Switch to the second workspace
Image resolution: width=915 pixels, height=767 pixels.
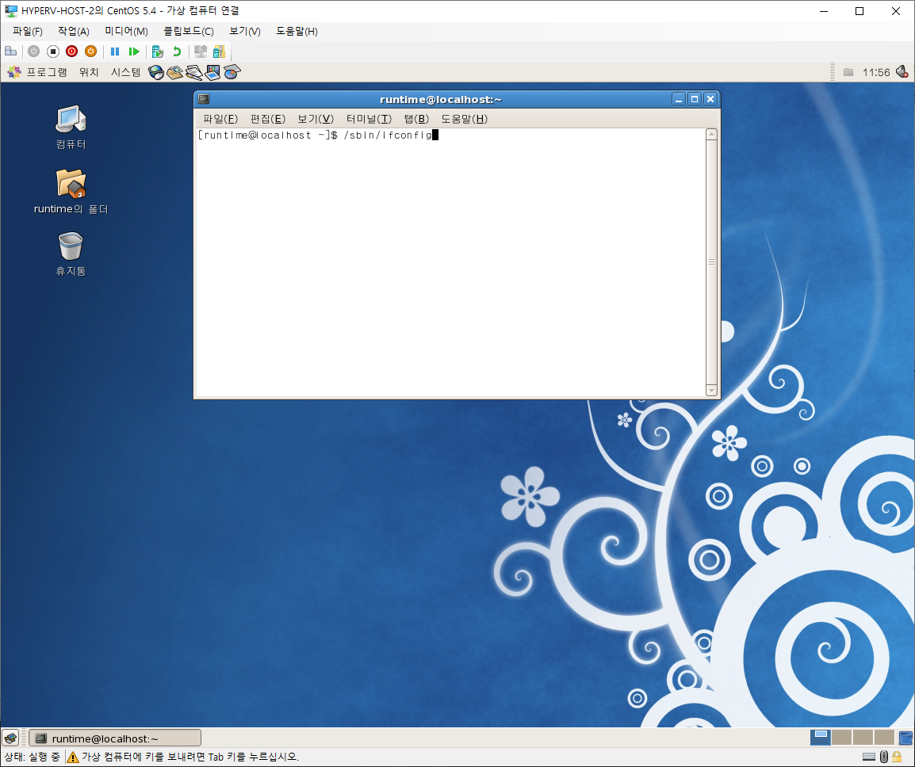tap(841, 738)
